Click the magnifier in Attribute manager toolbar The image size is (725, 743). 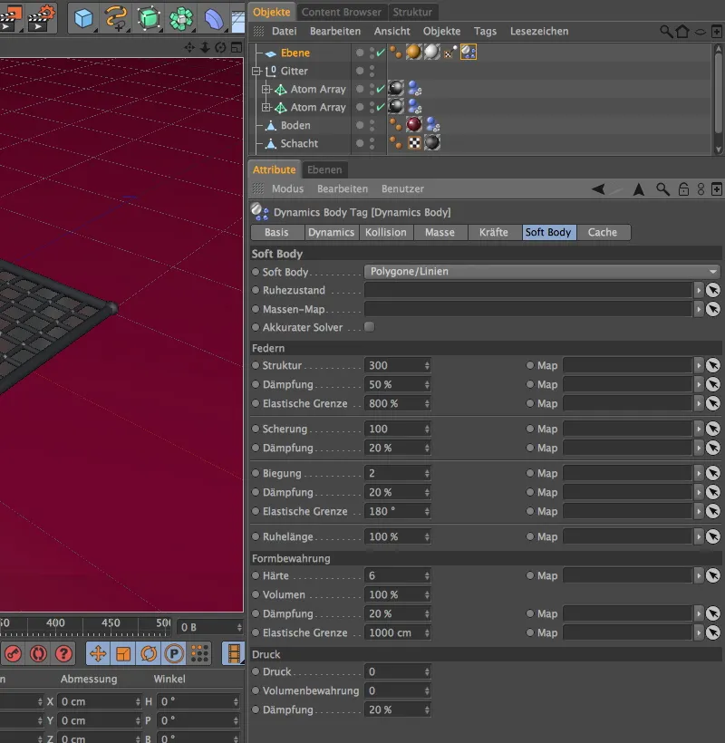[663, 189]
